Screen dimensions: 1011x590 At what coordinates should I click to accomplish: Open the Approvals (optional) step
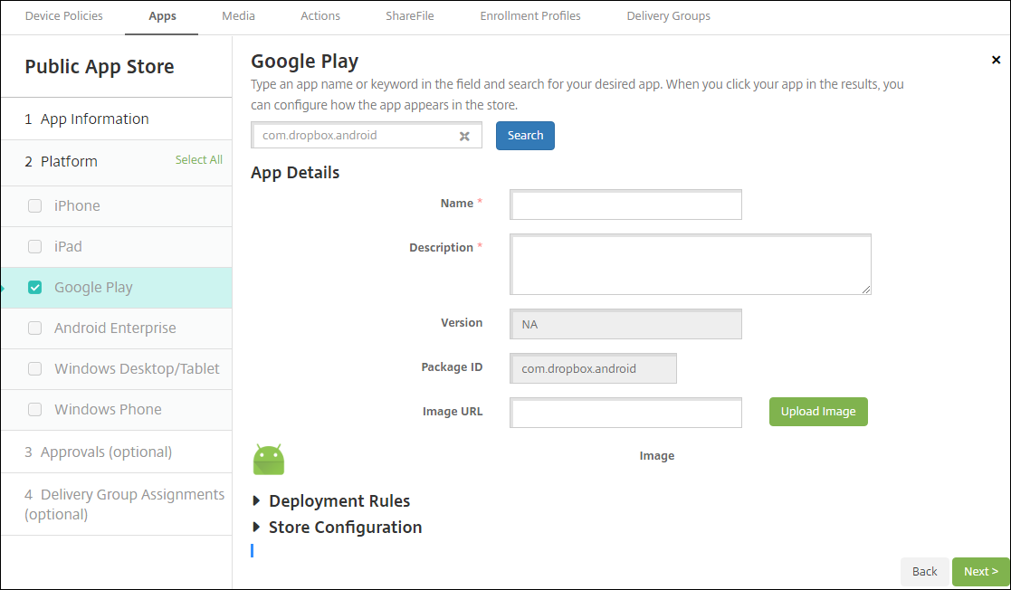point(106,452)
